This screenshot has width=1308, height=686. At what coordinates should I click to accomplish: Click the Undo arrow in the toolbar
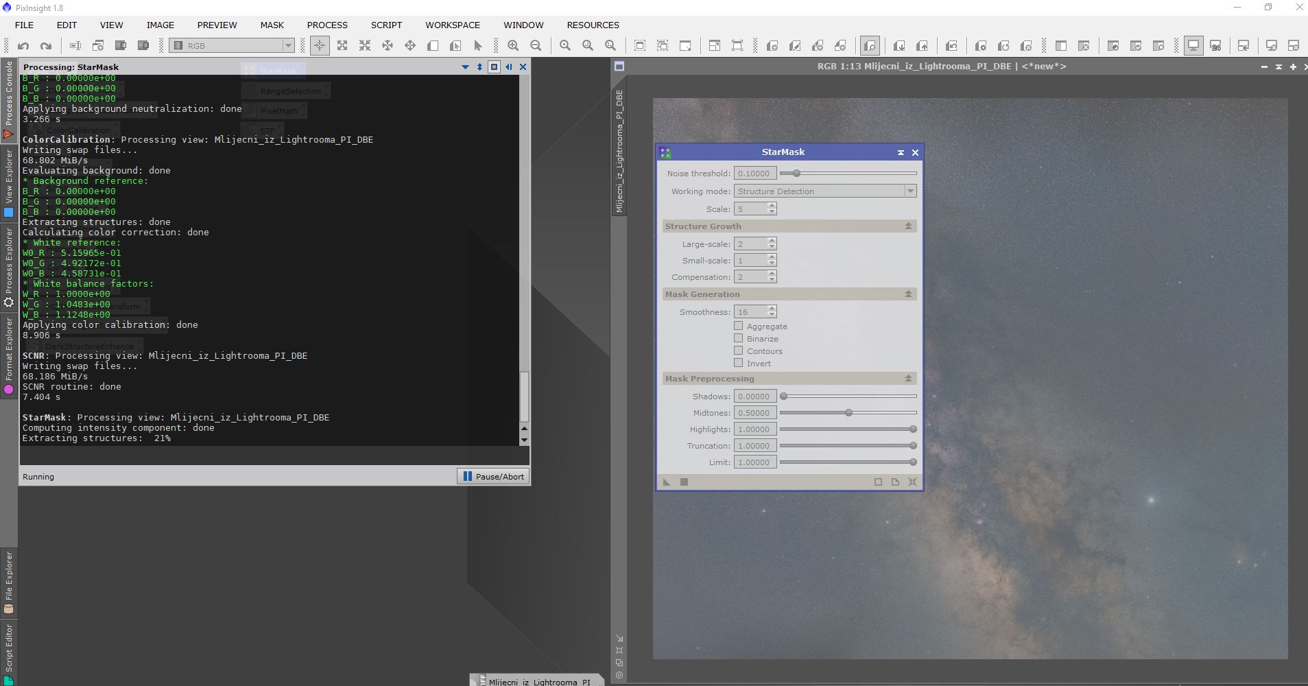point(23,46)
